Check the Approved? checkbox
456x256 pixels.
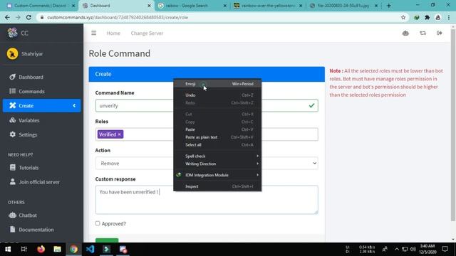coord(98,223)
